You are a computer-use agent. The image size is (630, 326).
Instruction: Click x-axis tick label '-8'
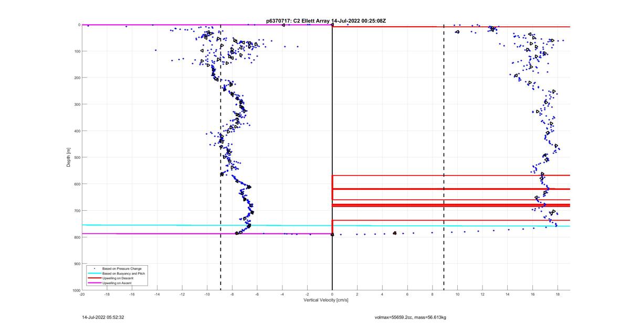point(232,294)
